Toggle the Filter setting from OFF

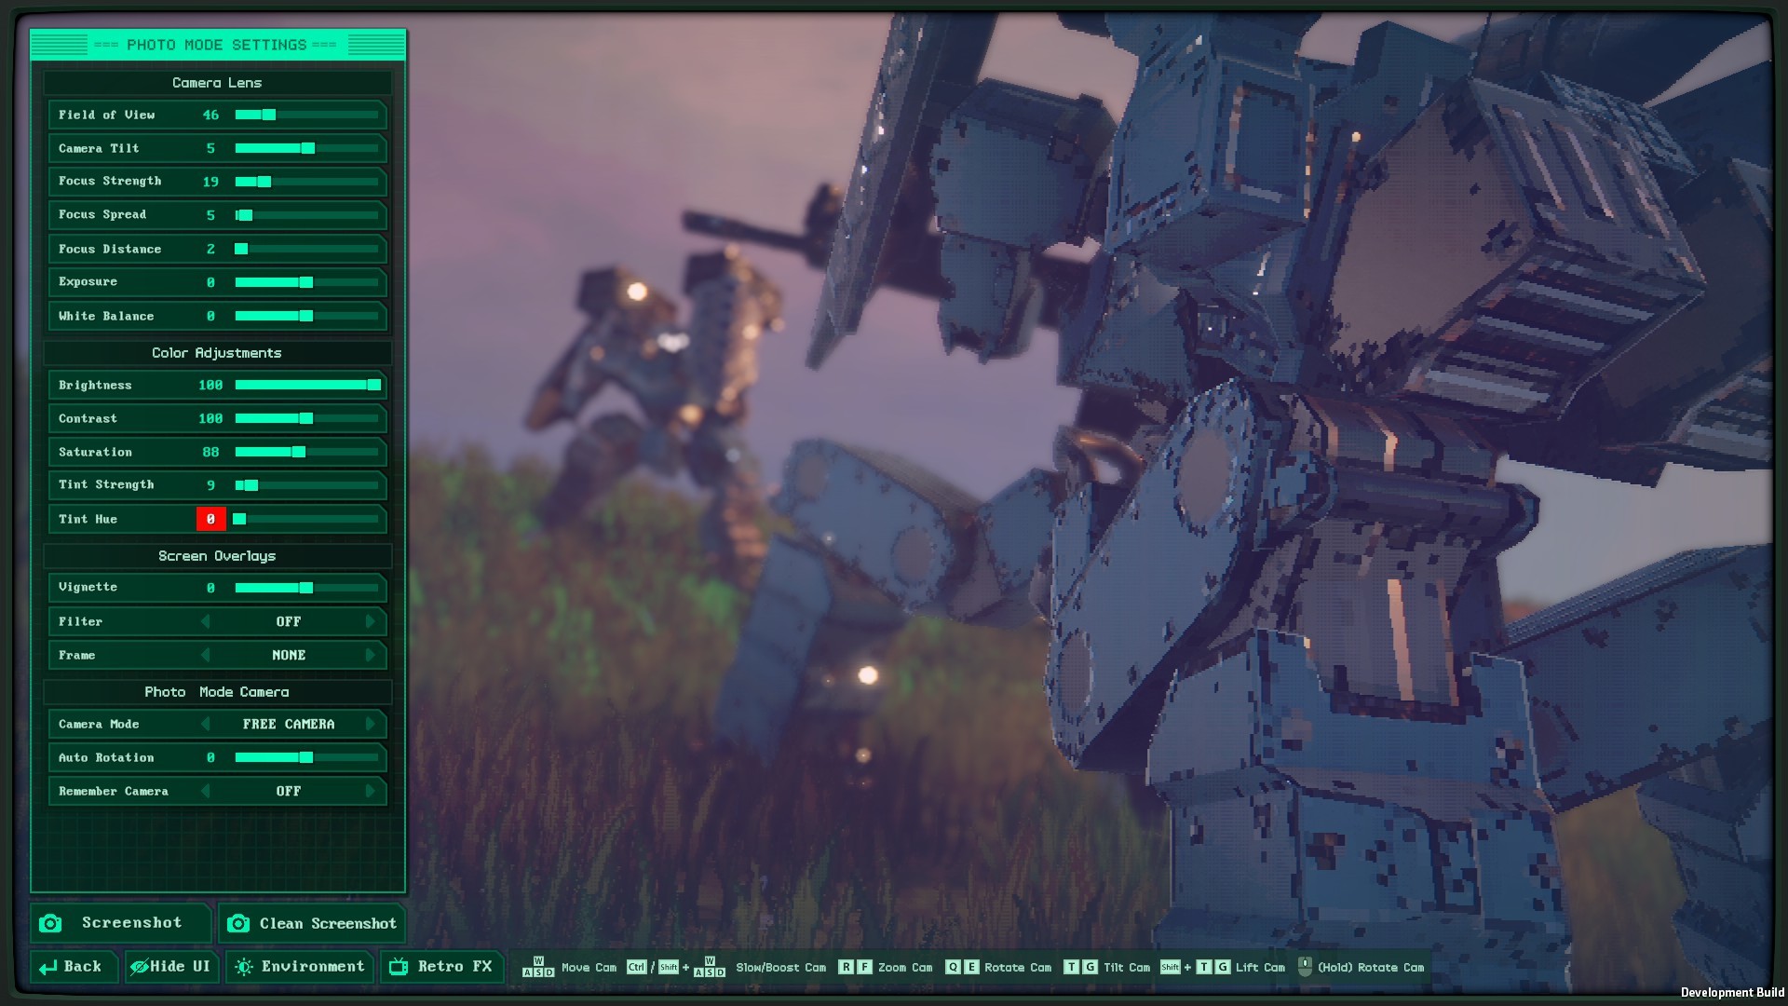click(290, 621)
